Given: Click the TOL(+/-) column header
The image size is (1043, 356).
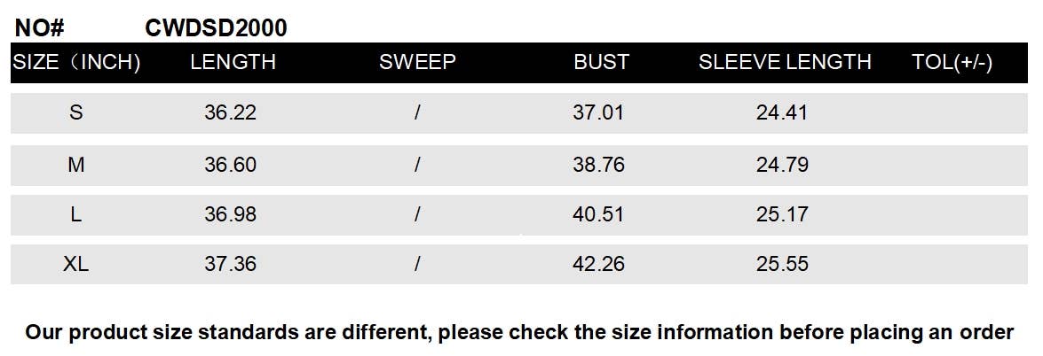Looking at the screenshot, I should click(x=952, y=62).
